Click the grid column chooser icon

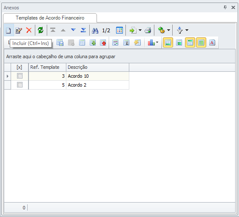click(x=115, y=42)
